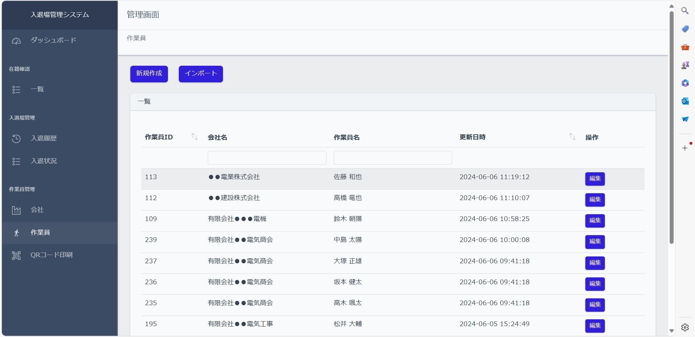
Task: Open sidebar settings gear icon
Action: point(685,328)
